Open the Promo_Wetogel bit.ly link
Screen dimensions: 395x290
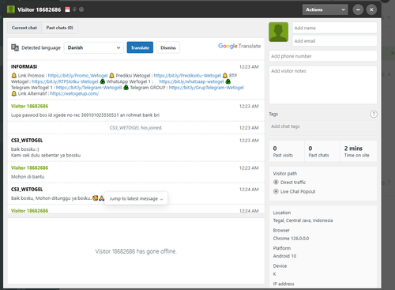pyautogui.click(x=77, y=76)
